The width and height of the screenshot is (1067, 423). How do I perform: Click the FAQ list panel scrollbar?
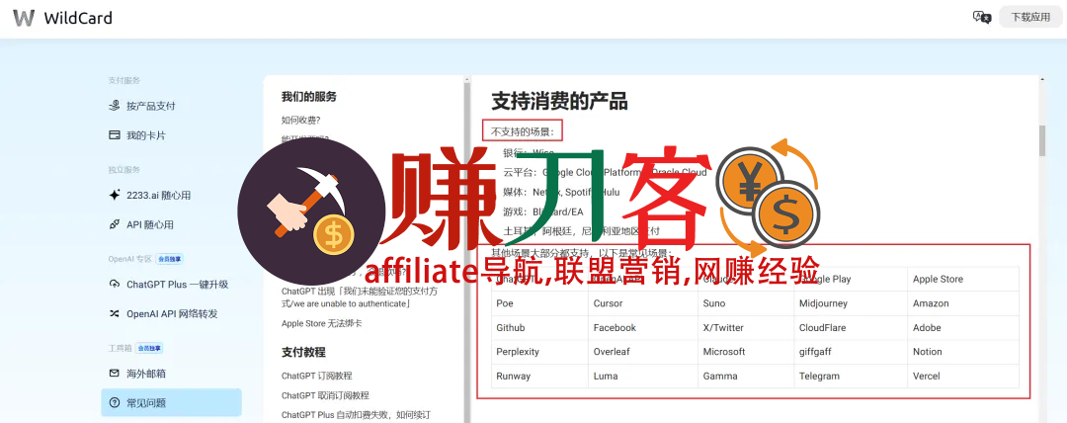click(x=466, y=249)
